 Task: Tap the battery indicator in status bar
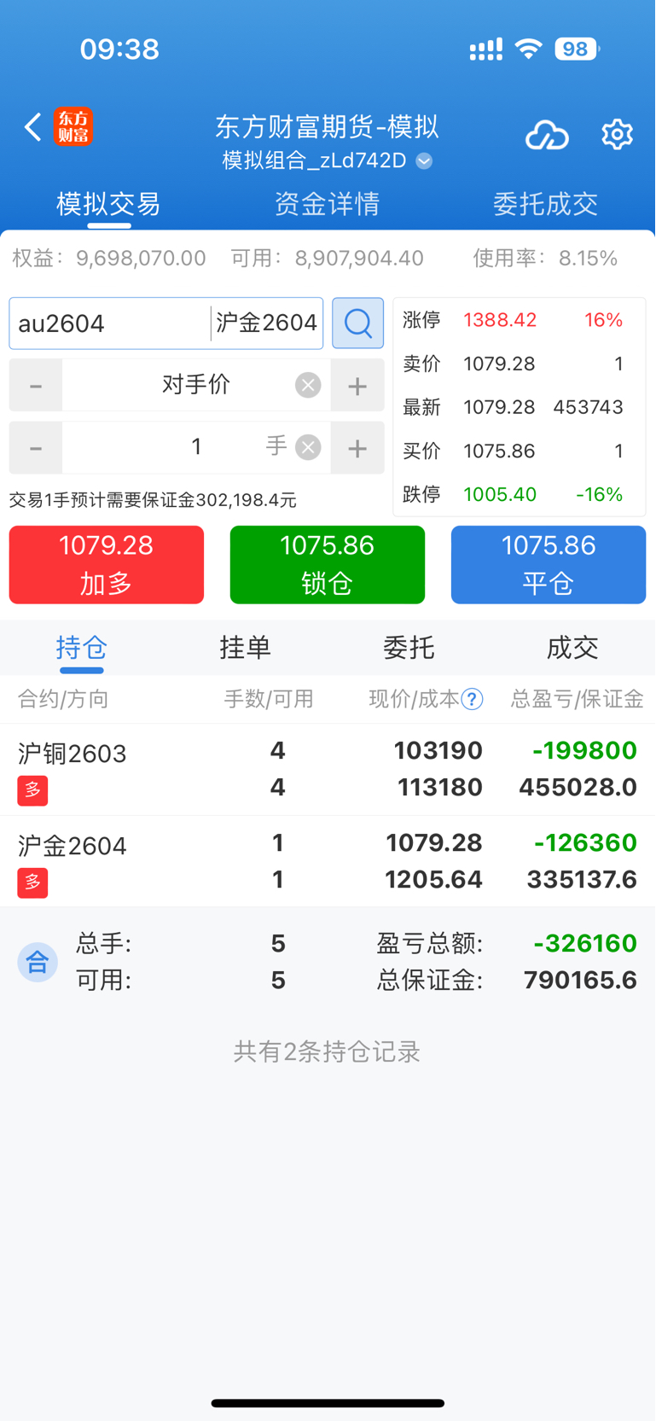pos(578,50)
